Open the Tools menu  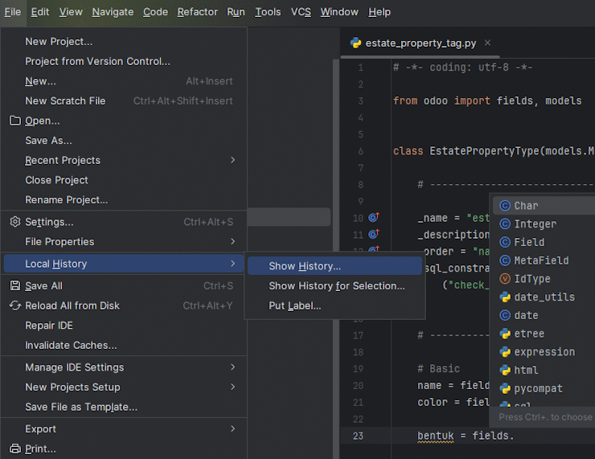268,12
